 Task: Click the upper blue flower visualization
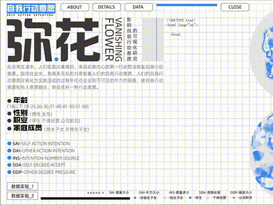point(261,53)
